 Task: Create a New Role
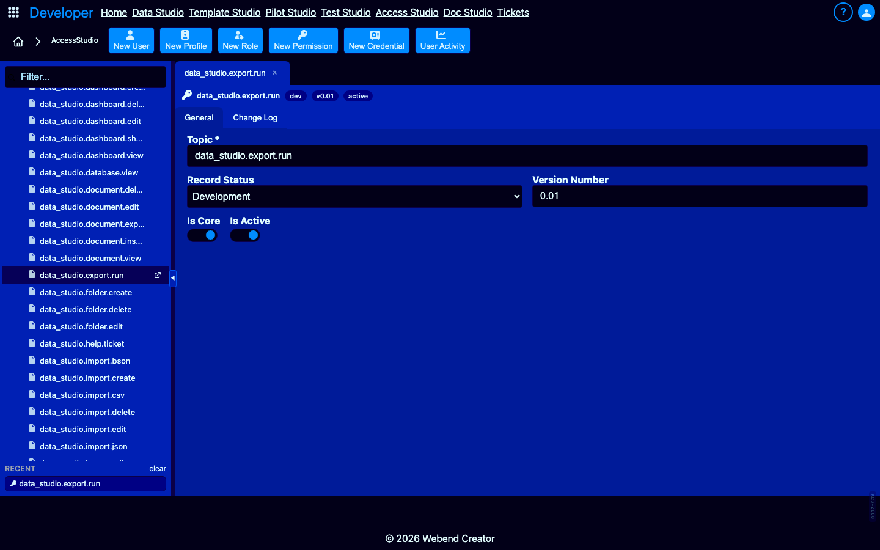coord(240,40)
